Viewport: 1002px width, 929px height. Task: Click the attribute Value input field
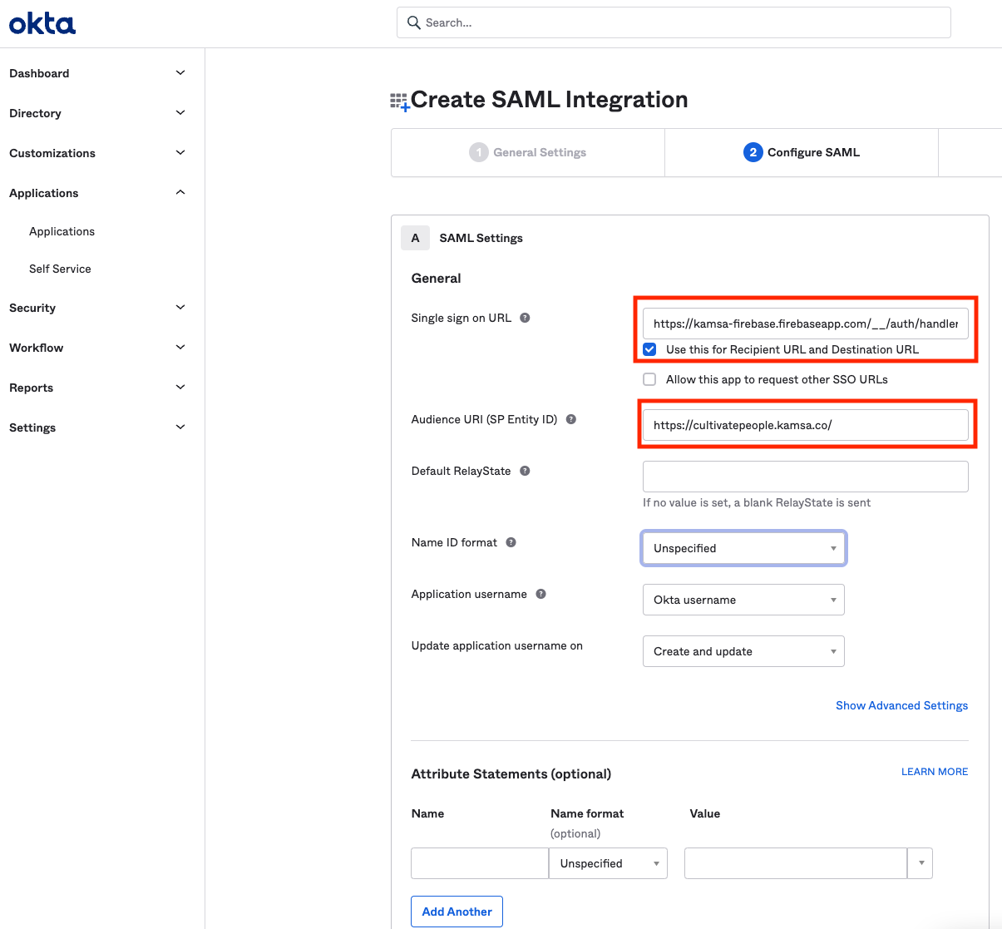pyautogui.click(x=796, y=863)
